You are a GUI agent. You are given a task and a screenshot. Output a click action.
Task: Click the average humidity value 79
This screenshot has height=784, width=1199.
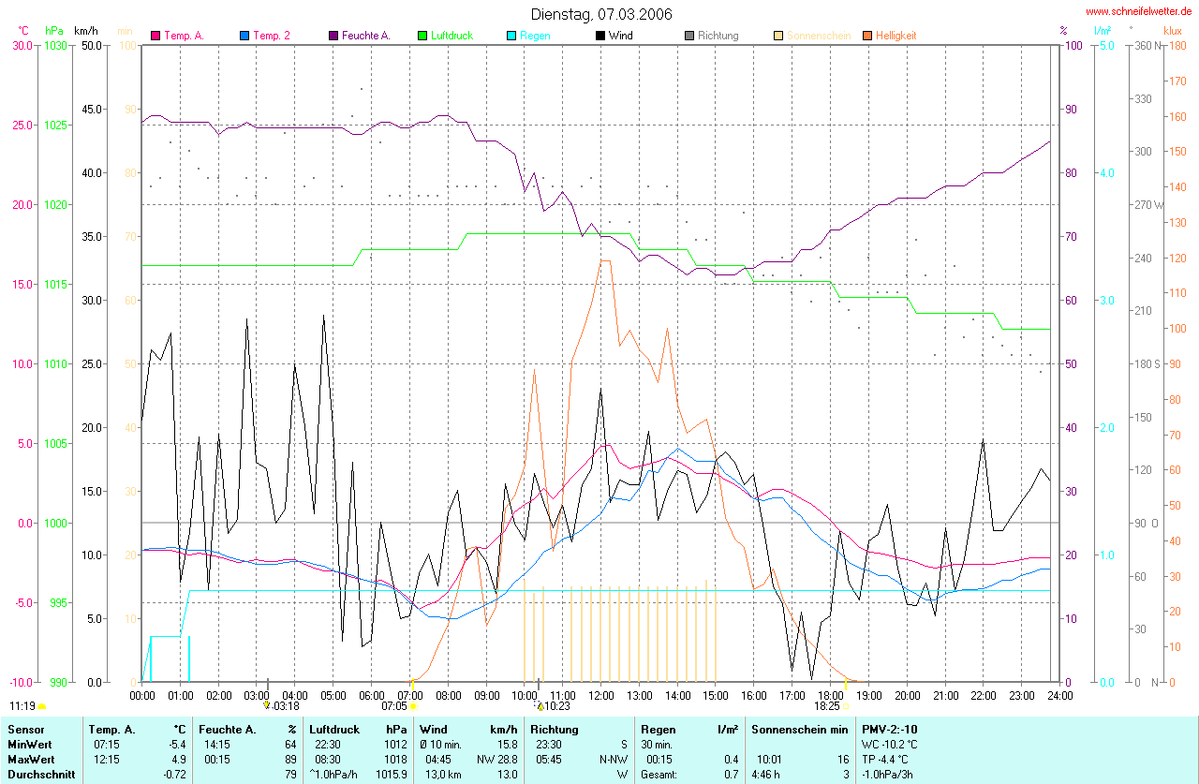click(x=290, y=775)
